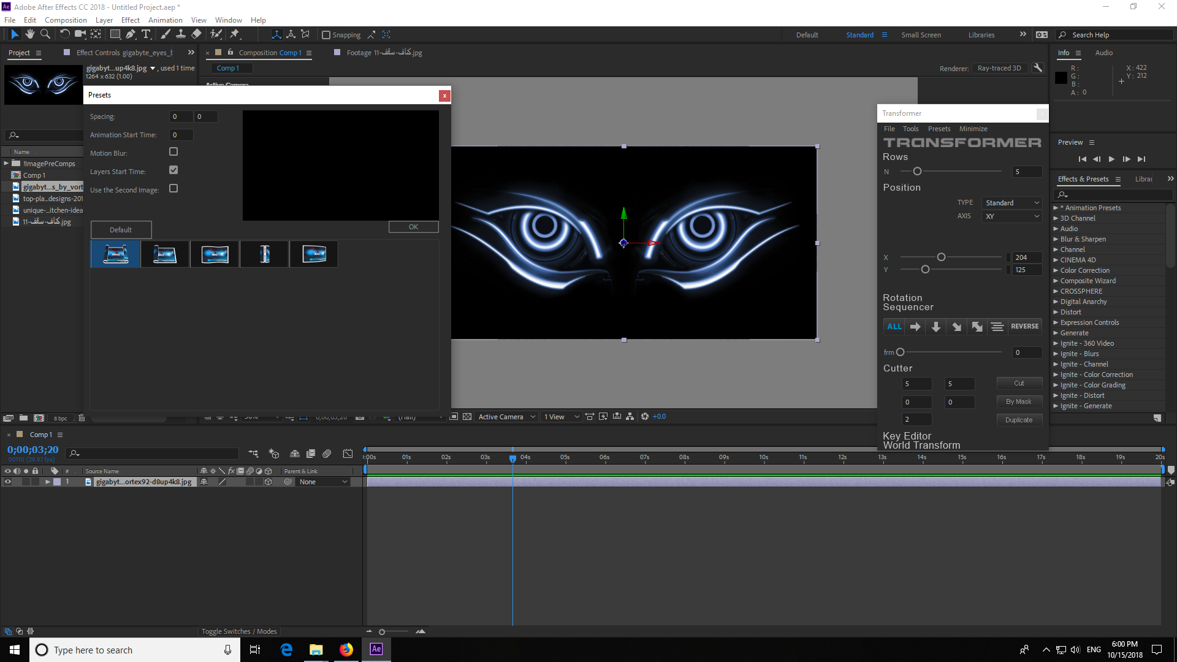Open the Effect menu
1177x662 pixels.
[131, 20]
